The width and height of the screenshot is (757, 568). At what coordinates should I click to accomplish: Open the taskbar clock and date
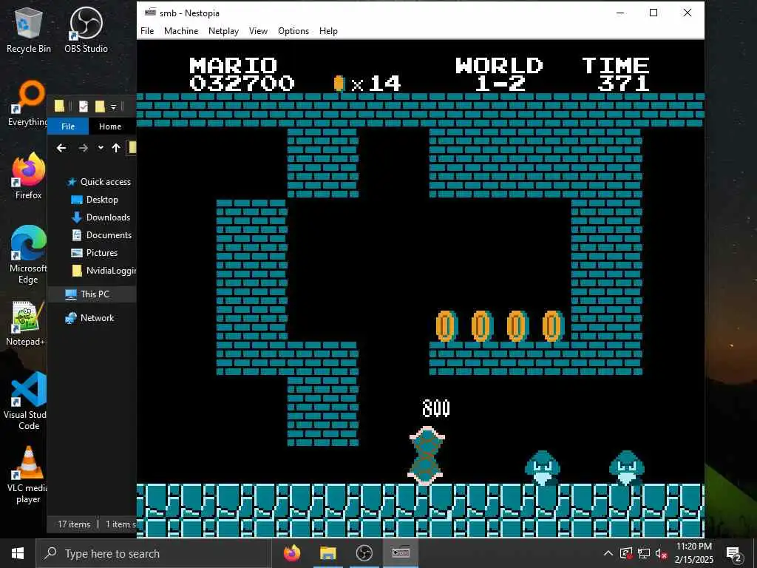click(693, 553)
